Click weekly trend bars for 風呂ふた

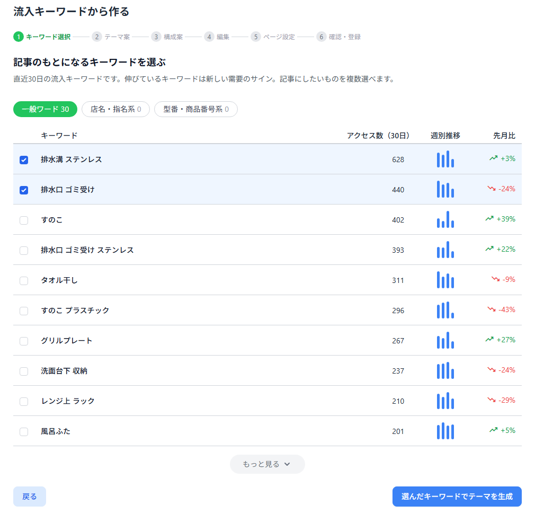pyautogui.click(x=445, y=431)
